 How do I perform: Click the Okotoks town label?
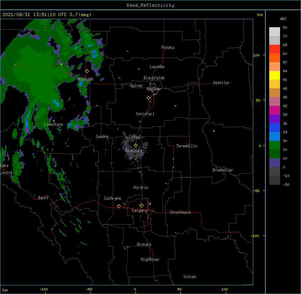(x=144, y=244)
